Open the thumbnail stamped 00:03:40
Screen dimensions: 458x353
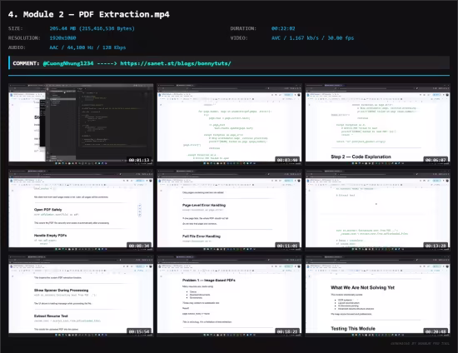(229, 124)
